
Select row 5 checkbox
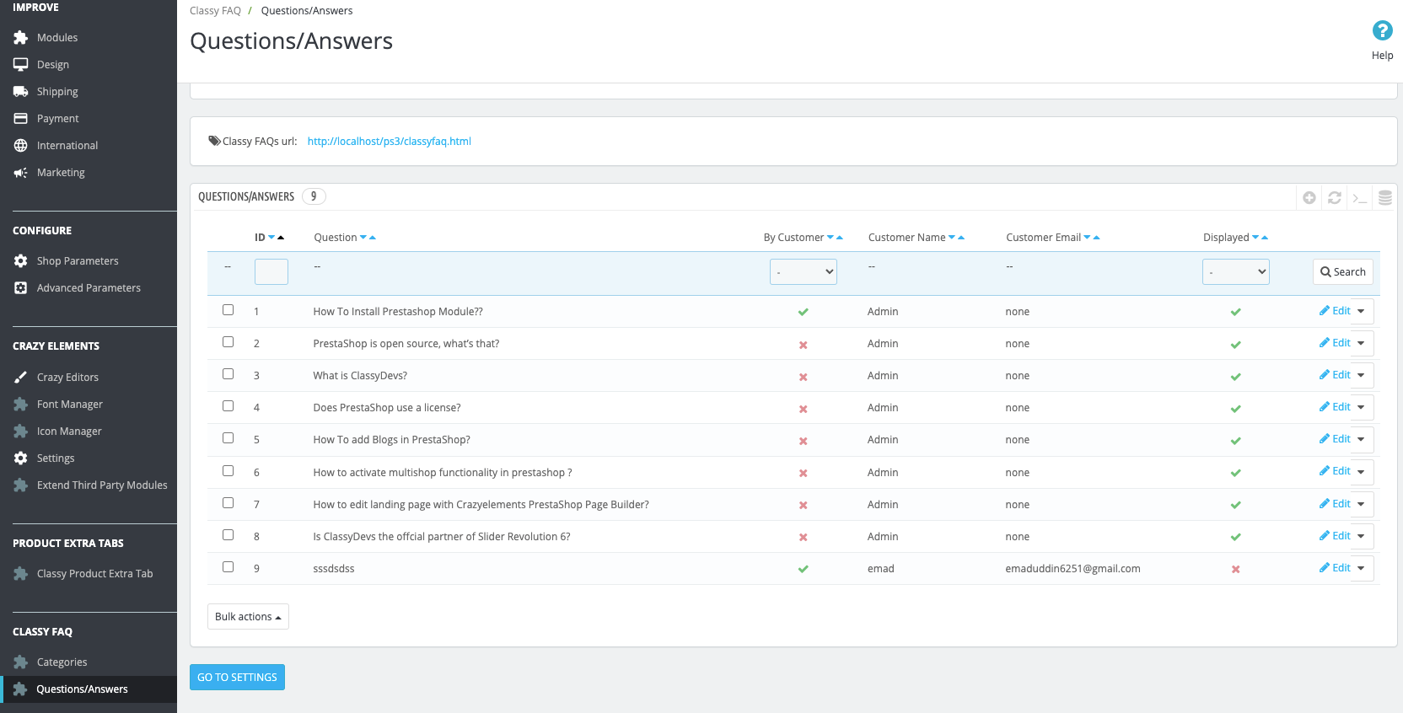point(228,438)
